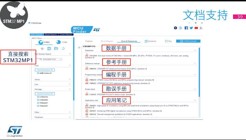Click Check/Uncheck All under Package

[45, 94]
